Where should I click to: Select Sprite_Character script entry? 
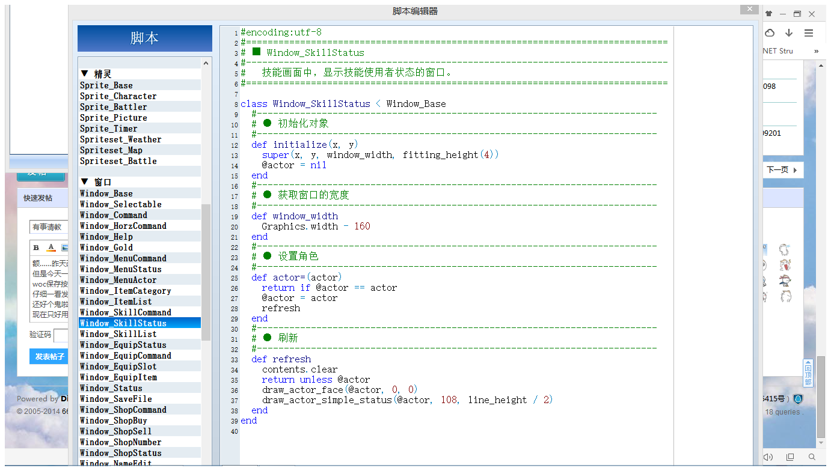140,96
